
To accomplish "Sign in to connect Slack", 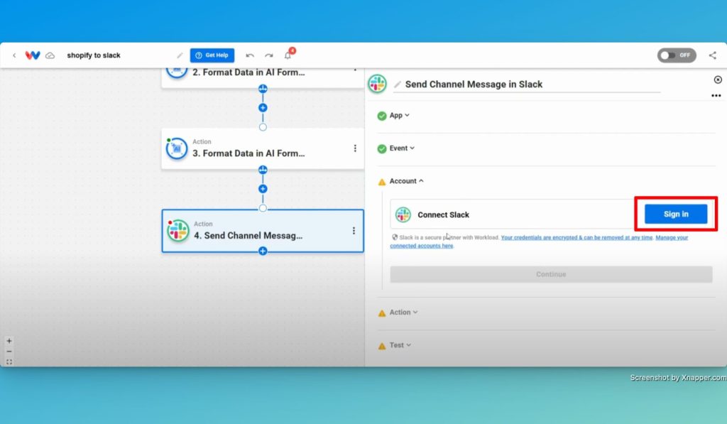I will 676,214.
